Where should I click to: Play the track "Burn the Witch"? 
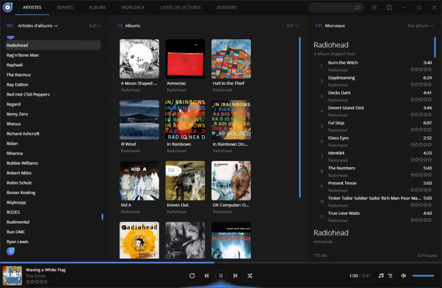tap(343, 63)
